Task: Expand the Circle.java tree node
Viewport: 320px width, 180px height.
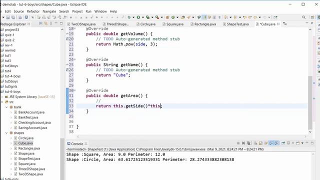Action: [x=11, y=138]
